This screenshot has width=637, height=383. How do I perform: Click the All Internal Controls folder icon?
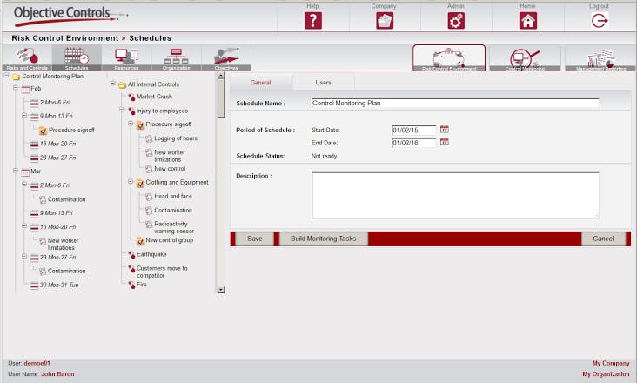coord(122,85)
